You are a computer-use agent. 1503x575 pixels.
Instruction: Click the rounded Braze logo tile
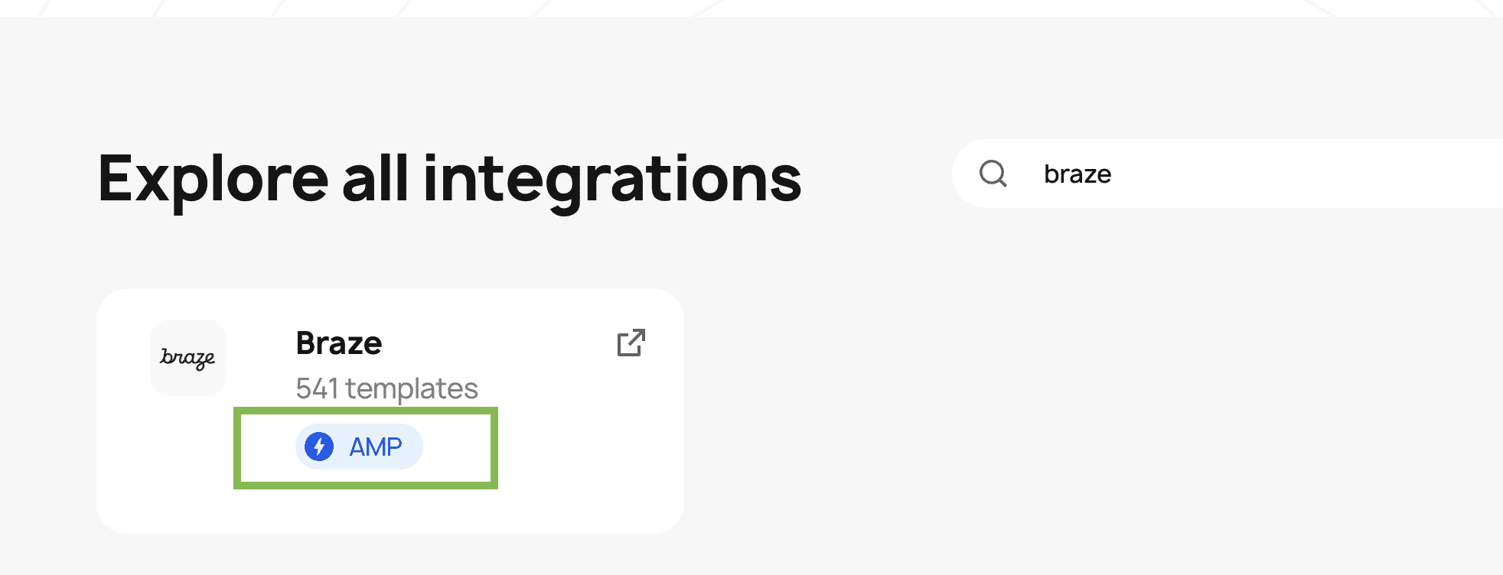pyautogui.click(x=187, y=357)
